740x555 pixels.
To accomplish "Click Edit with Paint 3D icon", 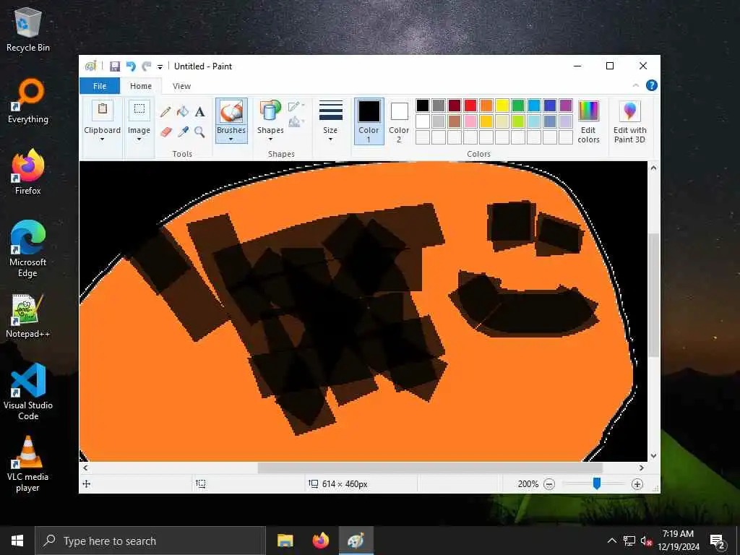I will (629, 111).
